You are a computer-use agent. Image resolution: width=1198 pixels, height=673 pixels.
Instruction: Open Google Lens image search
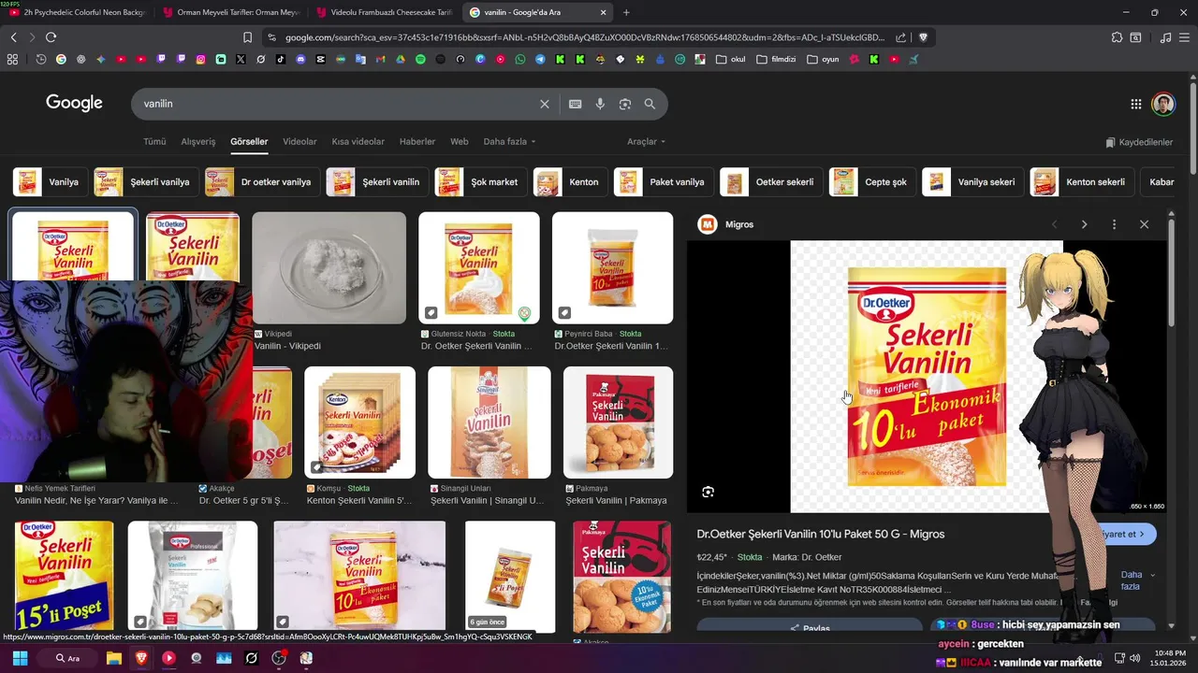[x=625, y=104]
